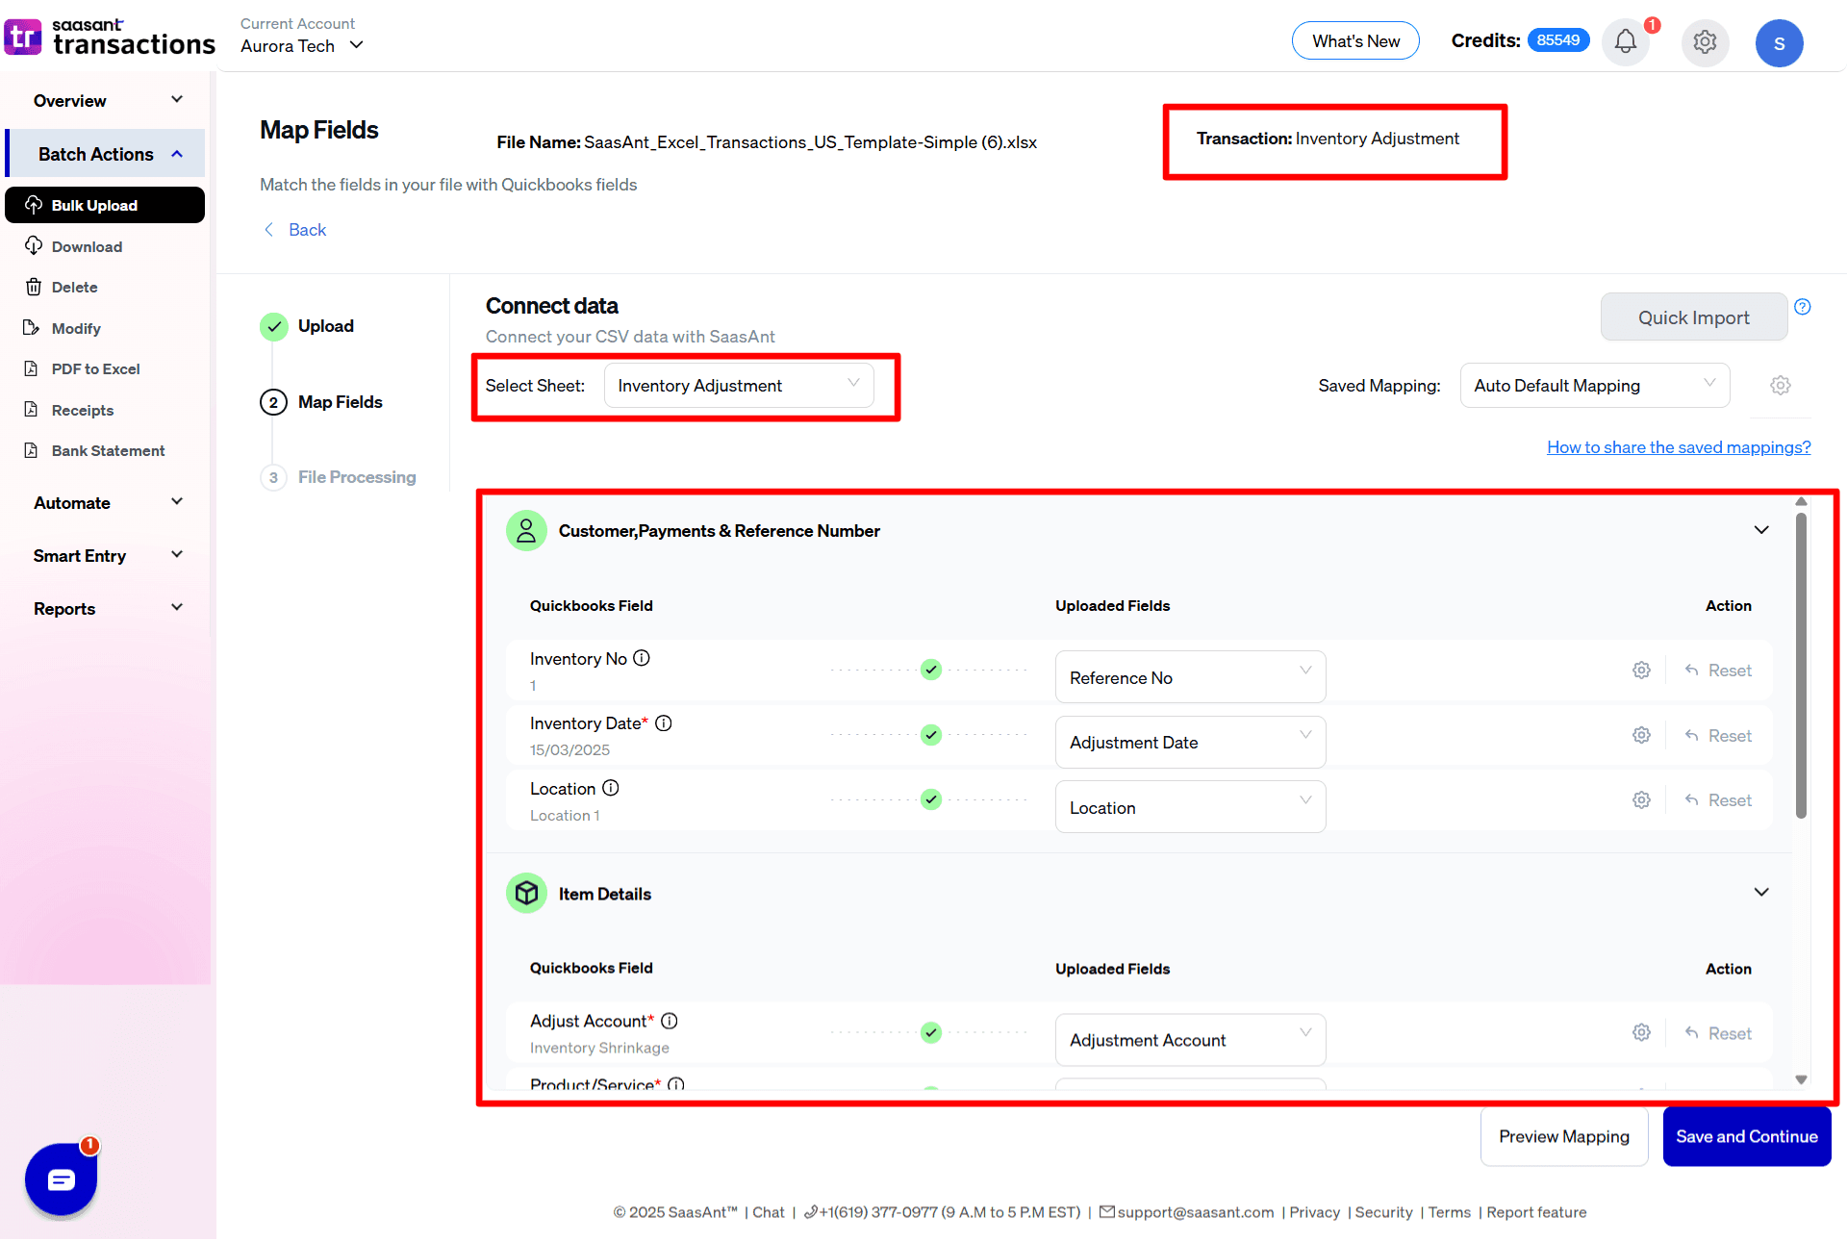Click the Quick Import help question icon
This screenshot has height=1241, width=1847.
[x=1803, y=307]
